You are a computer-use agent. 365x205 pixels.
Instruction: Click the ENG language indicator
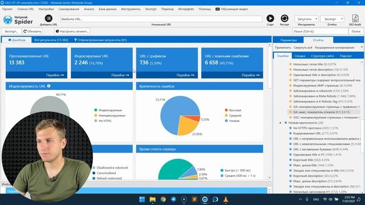tap(316, 199)
